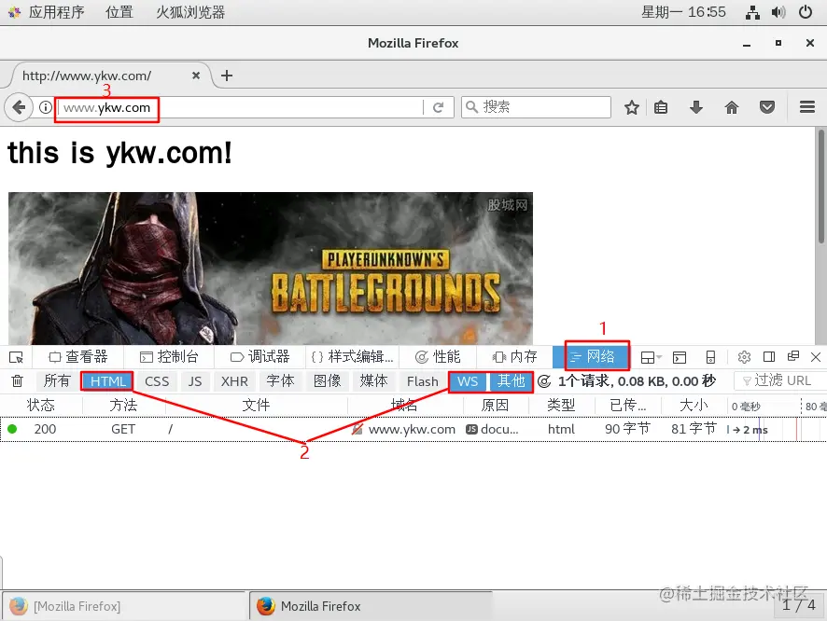Toggle the 其他 other filter
This screenshot has width=827, height=621.
(512, 381)
